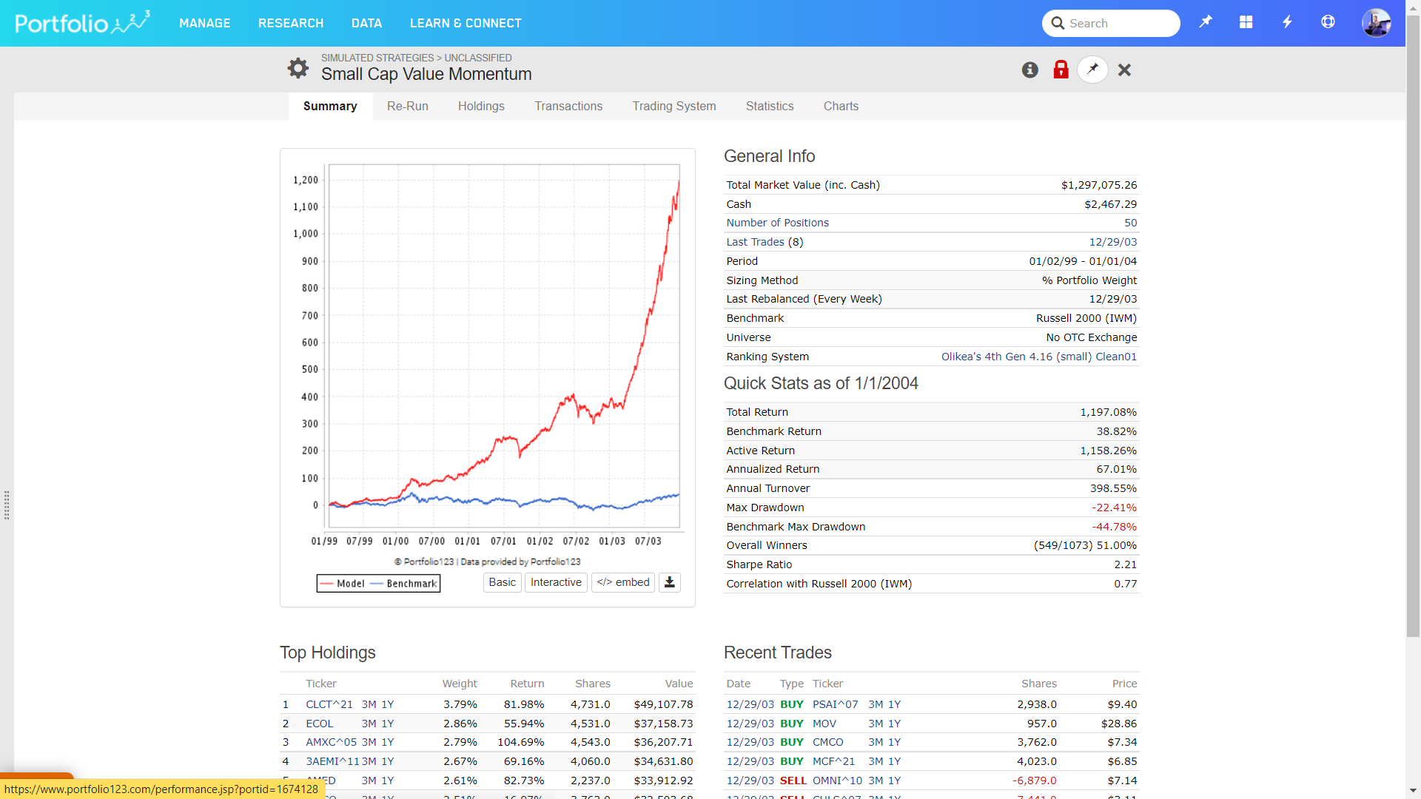Open the lightning bolt icon in top bar
The height and width of the screenshot is (799, 1421).
pyautogui.click(x=1287, y=22)
